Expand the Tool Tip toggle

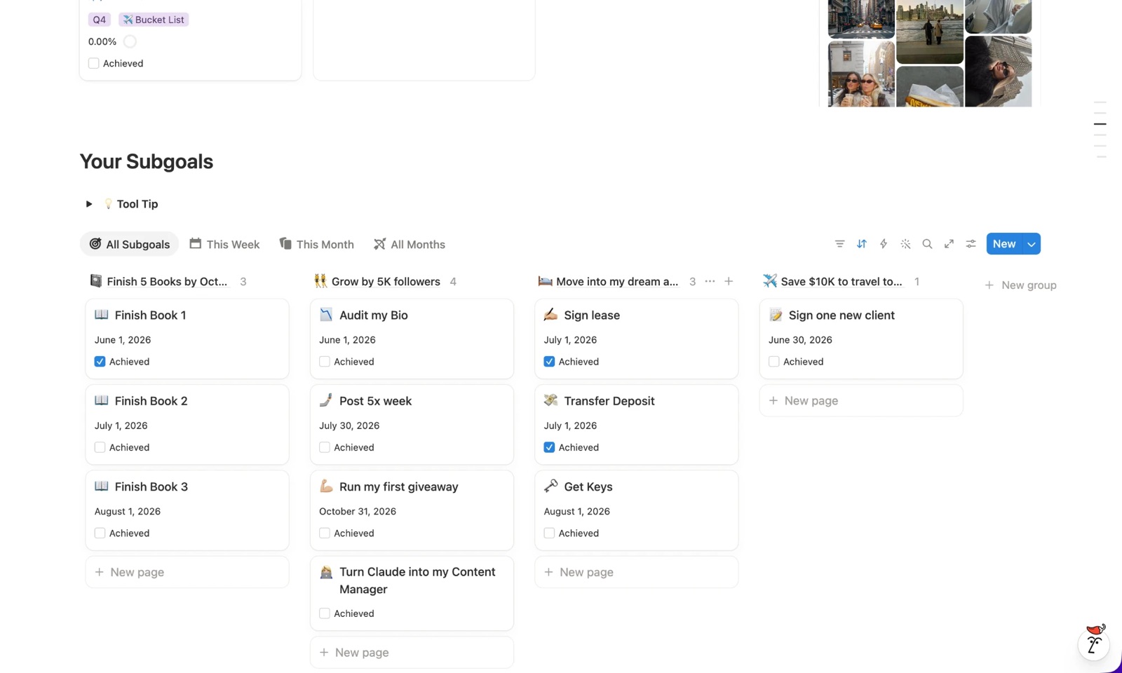[x=89, y=204]
